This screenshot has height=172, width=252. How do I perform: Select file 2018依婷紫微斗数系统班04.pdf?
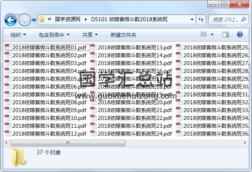(x=46, y=71)
